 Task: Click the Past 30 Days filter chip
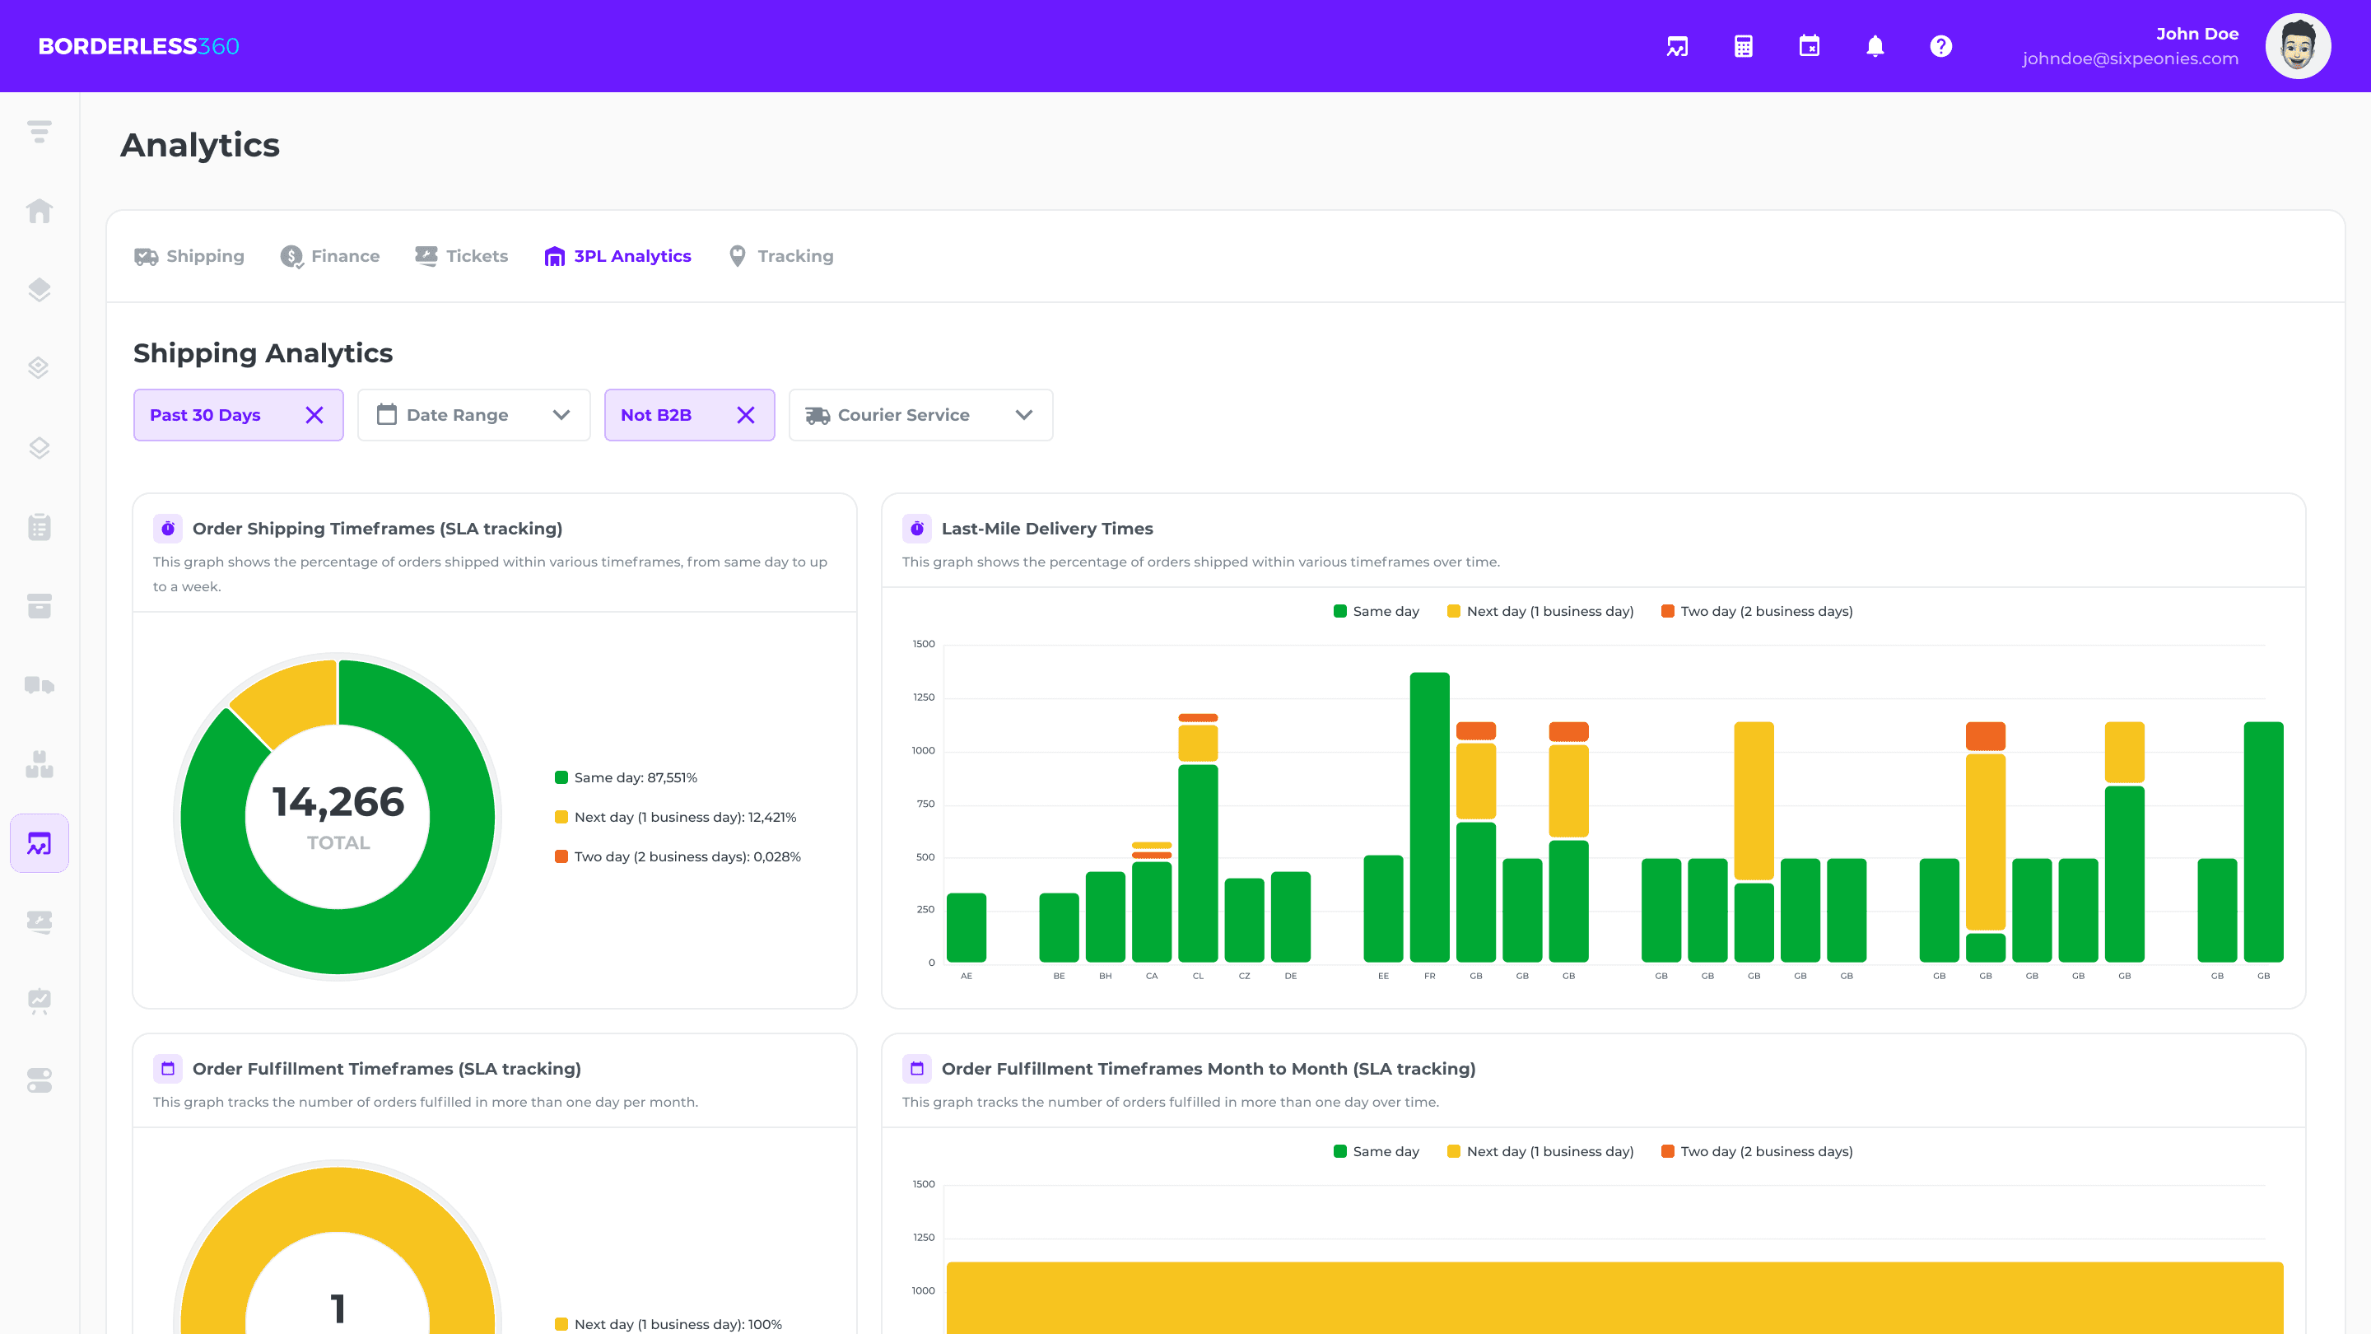click(239, 415)
